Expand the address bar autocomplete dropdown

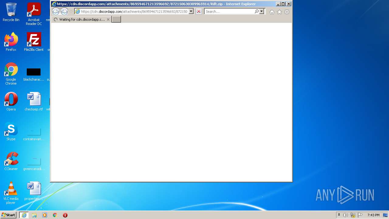tap(191, 12)
